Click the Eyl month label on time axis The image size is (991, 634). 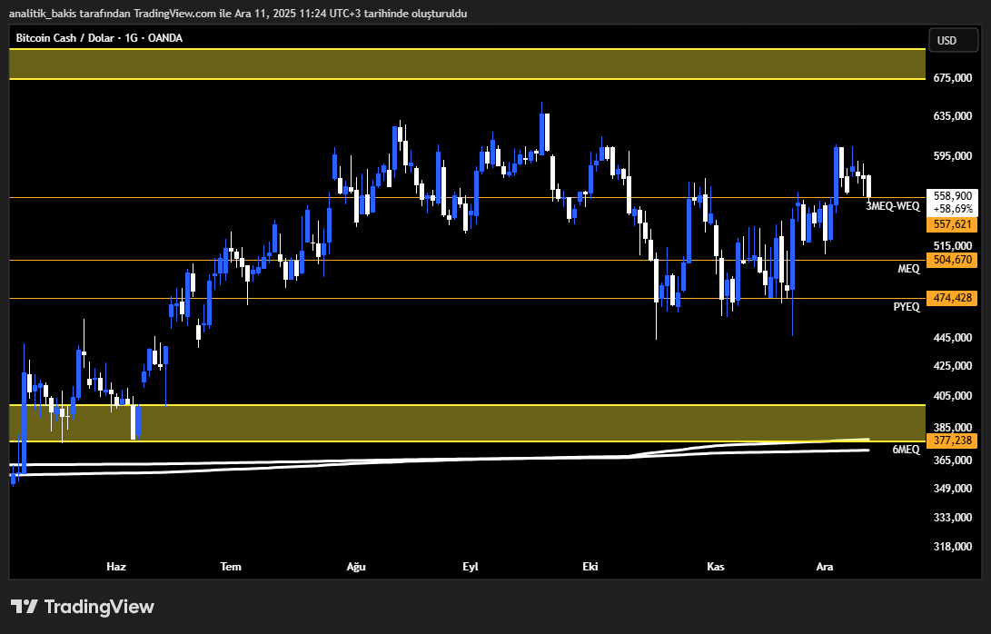click(471, 567)
